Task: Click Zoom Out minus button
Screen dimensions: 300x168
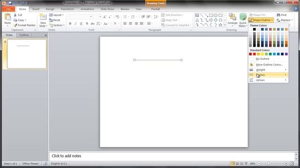Action: point(259,164)
